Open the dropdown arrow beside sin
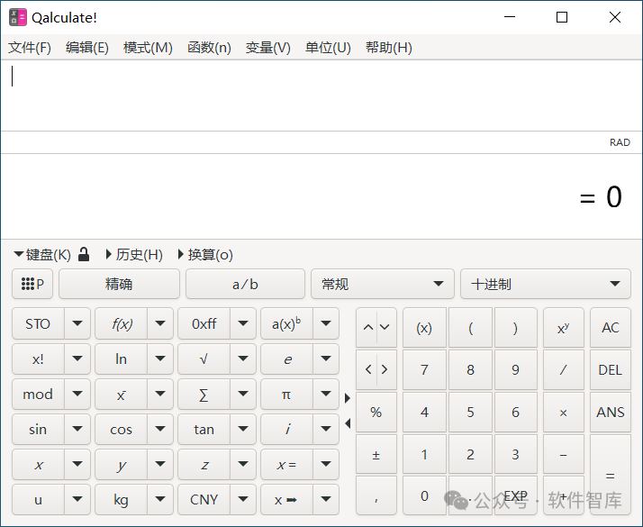The height and width of the screenshot is (527, 643). coord(77,430)
